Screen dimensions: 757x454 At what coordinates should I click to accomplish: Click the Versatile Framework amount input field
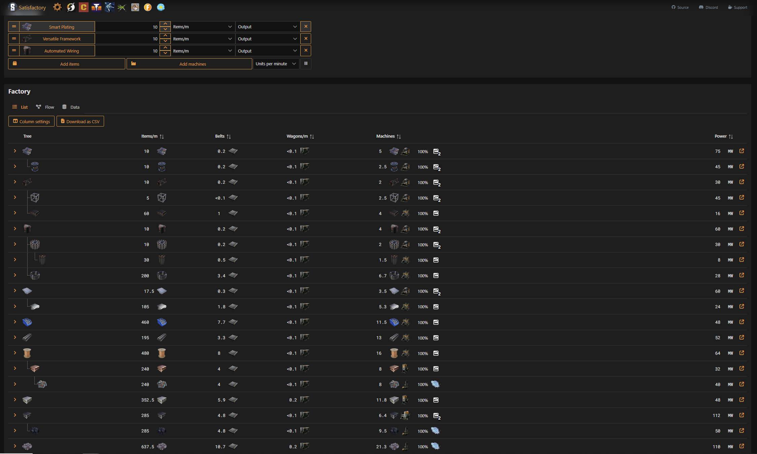(x=127, y=39)
